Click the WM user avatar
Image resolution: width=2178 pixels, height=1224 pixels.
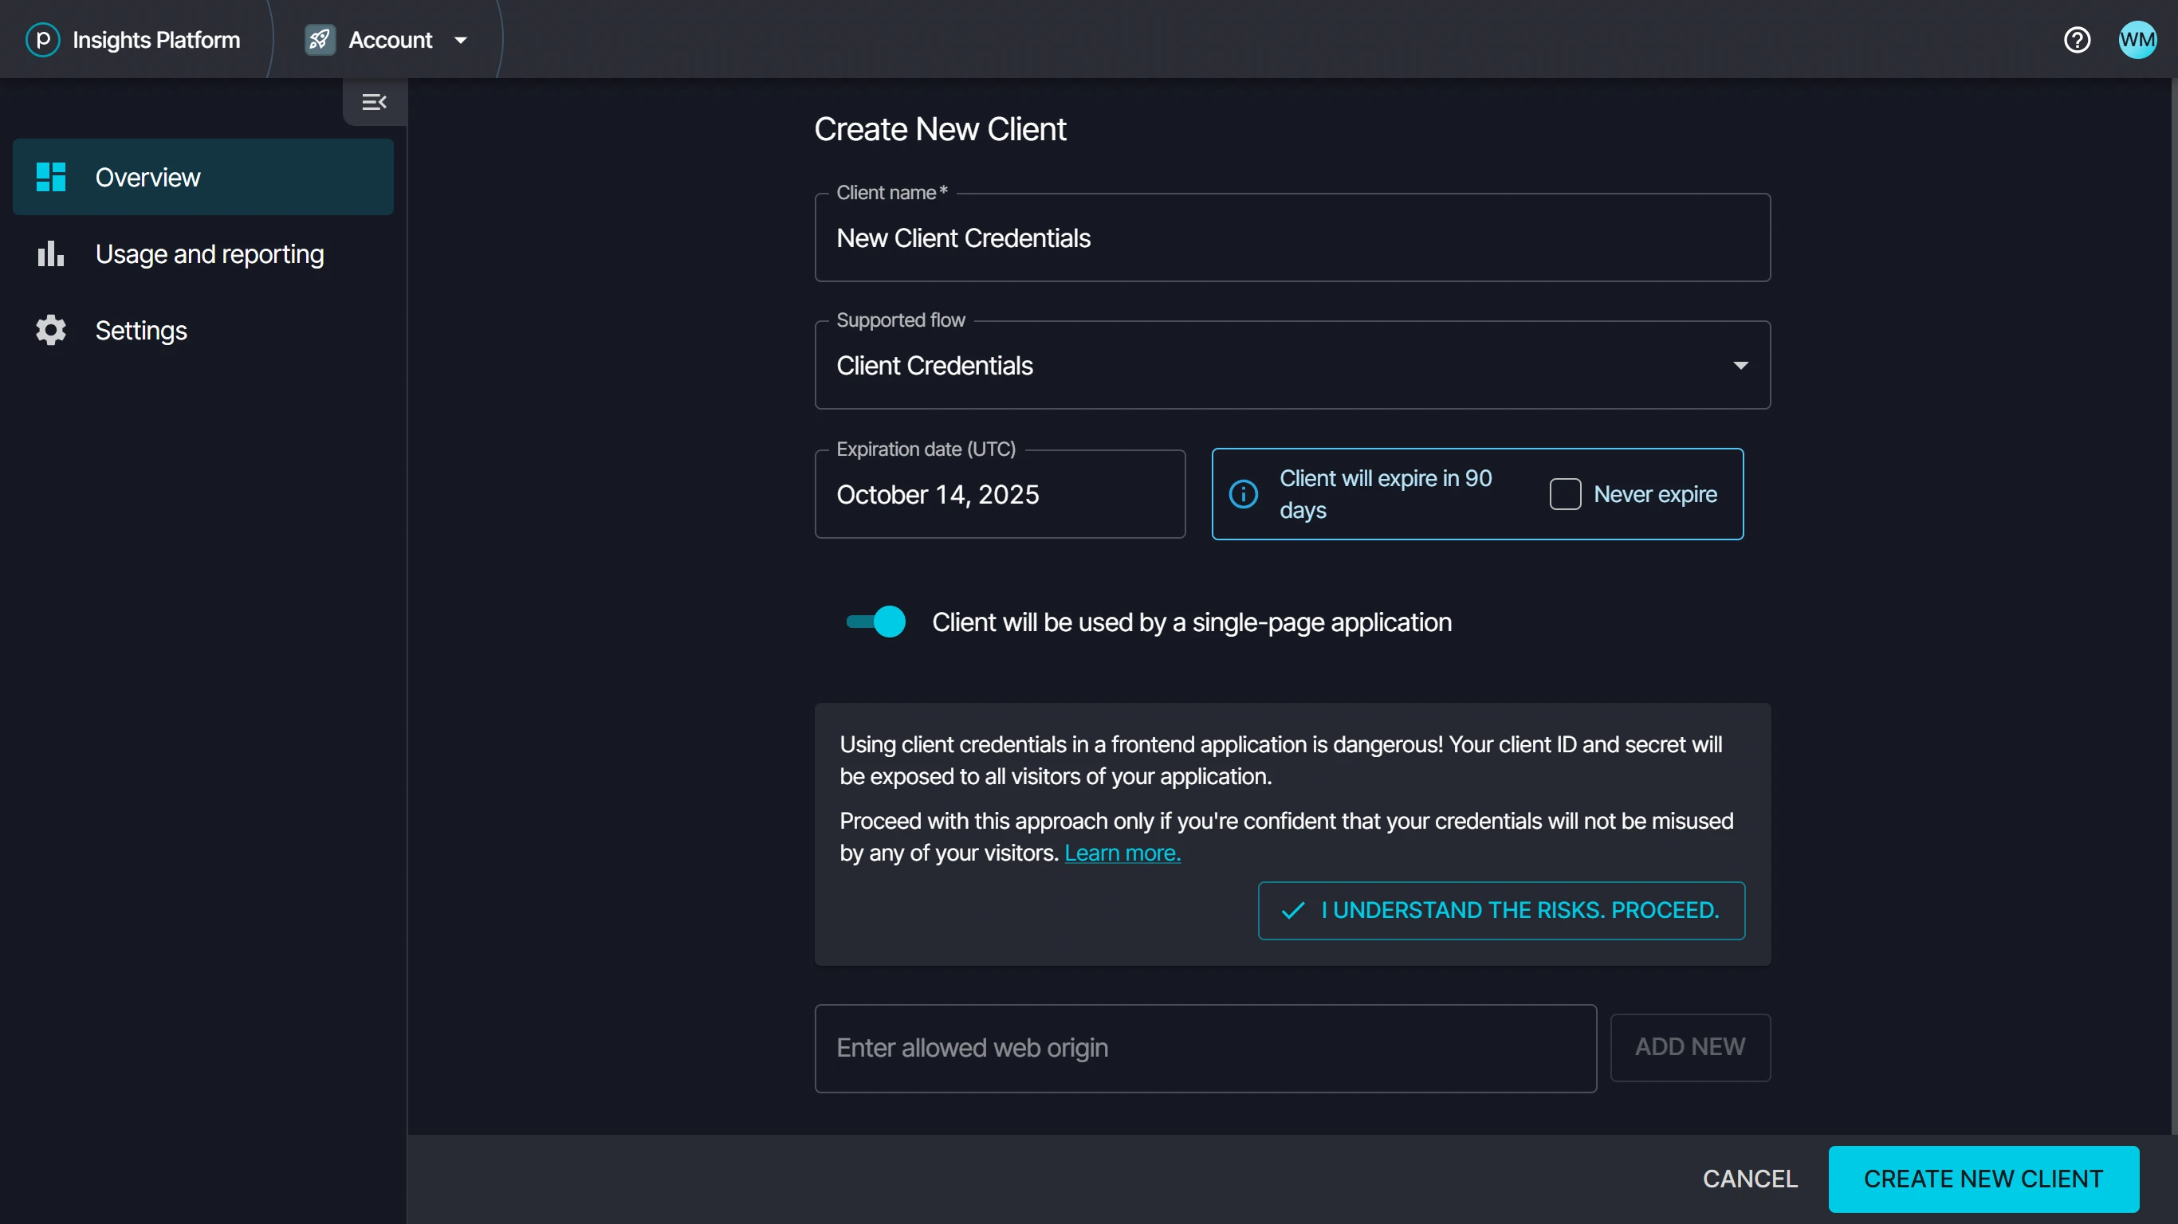click(x=2137, y=39)
